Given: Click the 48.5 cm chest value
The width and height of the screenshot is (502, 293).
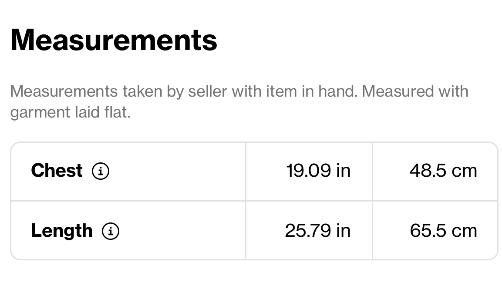Looking at the screenshot, I should click(x=443, y=170).
